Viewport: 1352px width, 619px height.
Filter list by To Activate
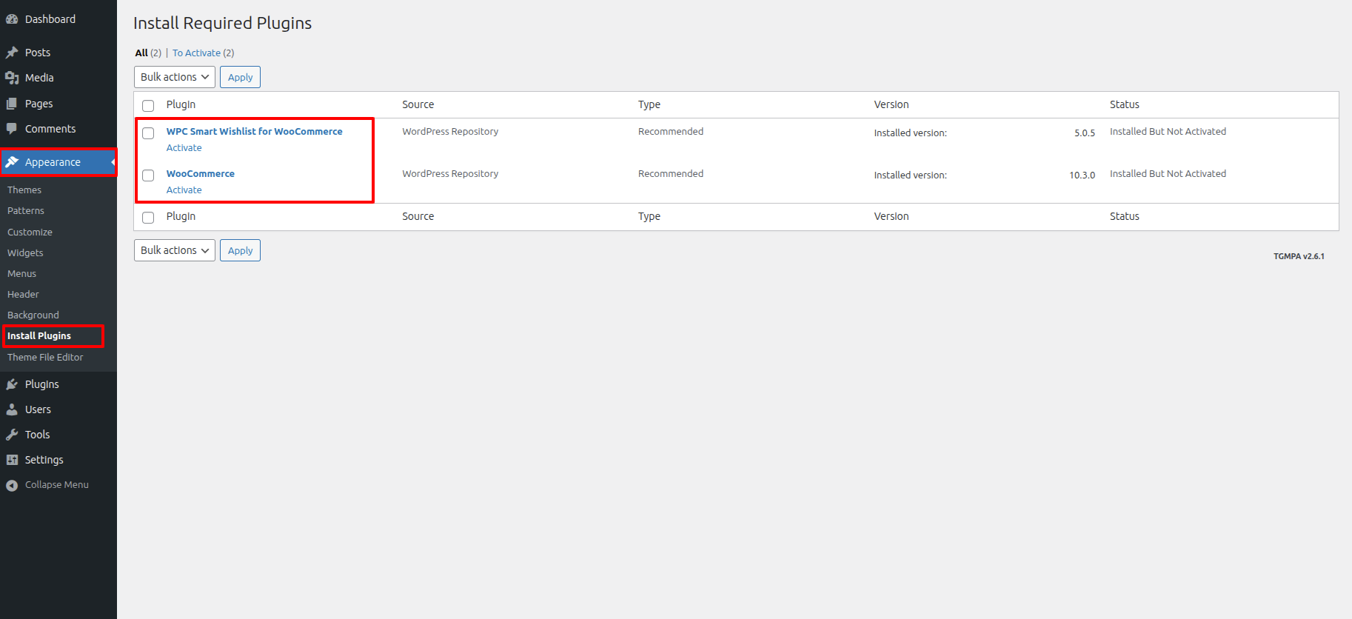[x=196, y=53]
